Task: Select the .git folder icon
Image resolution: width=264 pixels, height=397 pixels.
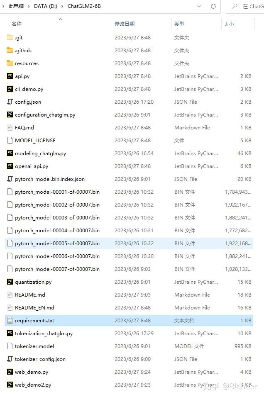Action: click(10, 37)
